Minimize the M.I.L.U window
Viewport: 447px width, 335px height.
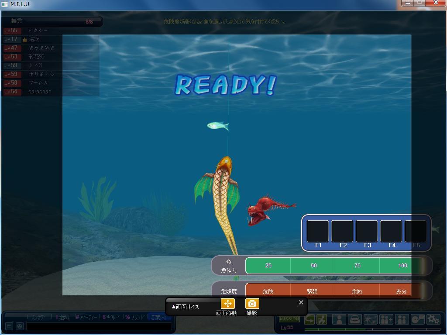tap(408, 3)
